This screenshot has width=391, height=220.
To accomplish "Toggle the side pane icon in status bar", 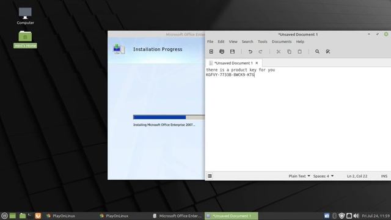I will [210, 176].
